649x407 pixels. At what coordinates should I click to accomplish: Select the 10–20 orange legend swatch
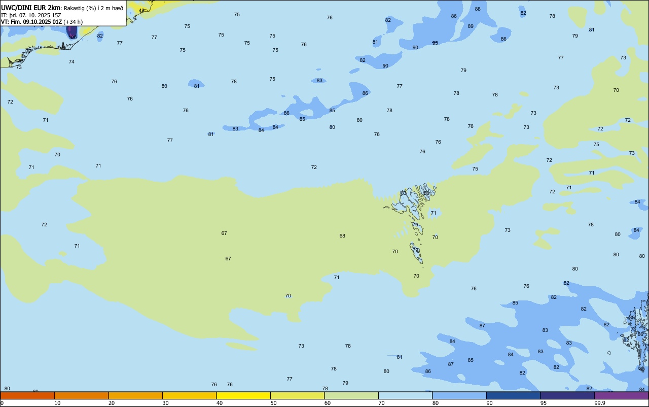click(x=81, y=395)
